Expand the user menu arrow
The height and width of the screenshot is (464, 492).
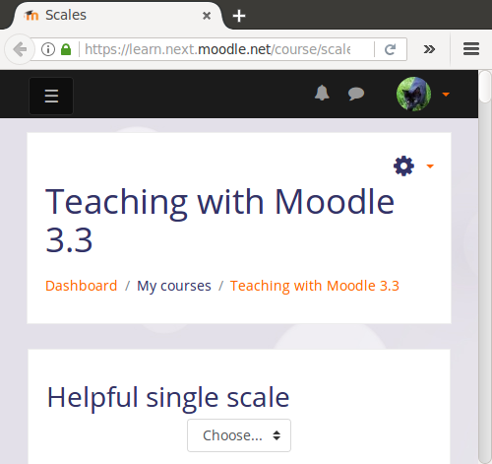[446, 95]
